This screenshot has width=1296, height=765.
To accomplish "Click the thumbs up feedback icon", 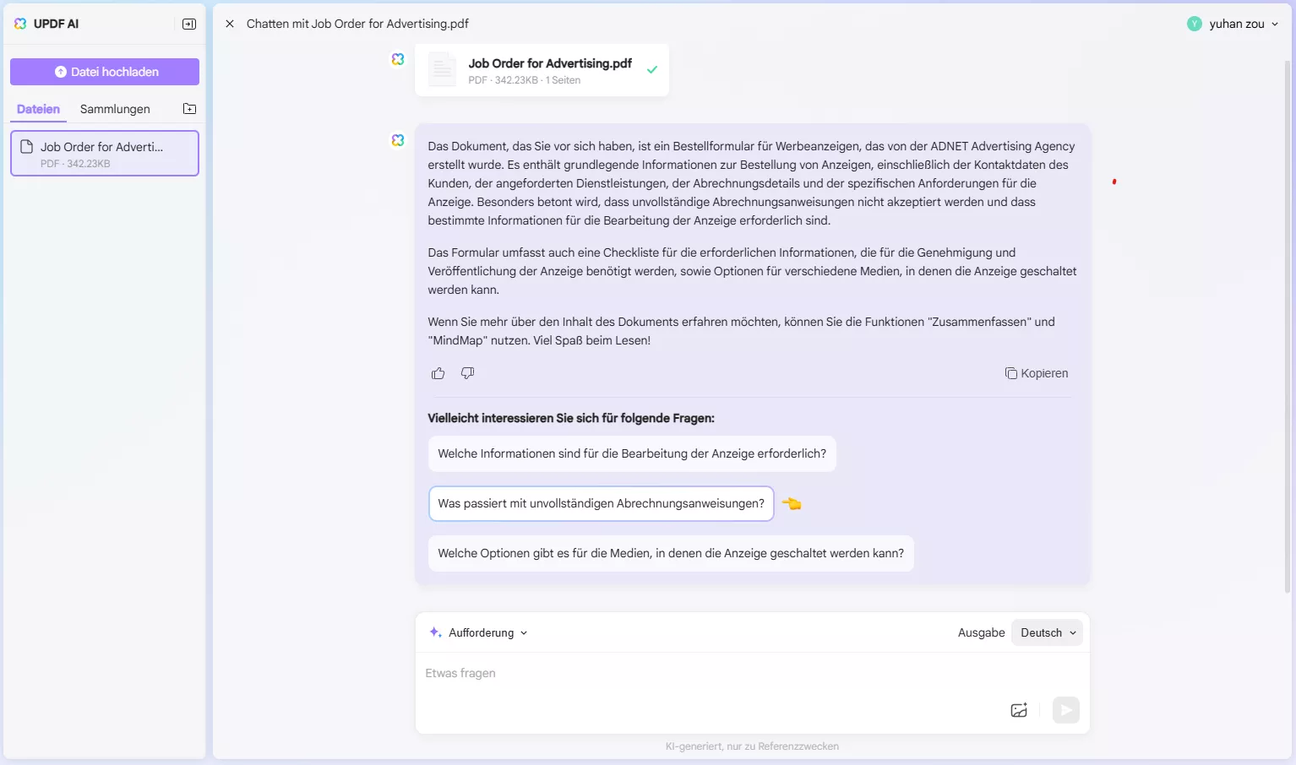I will point(438,373).
